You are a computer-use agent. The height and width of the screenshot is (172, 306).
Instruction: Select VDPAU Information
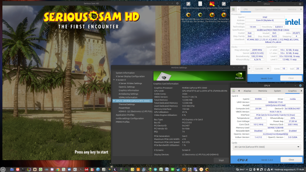(x=128, y=97)
